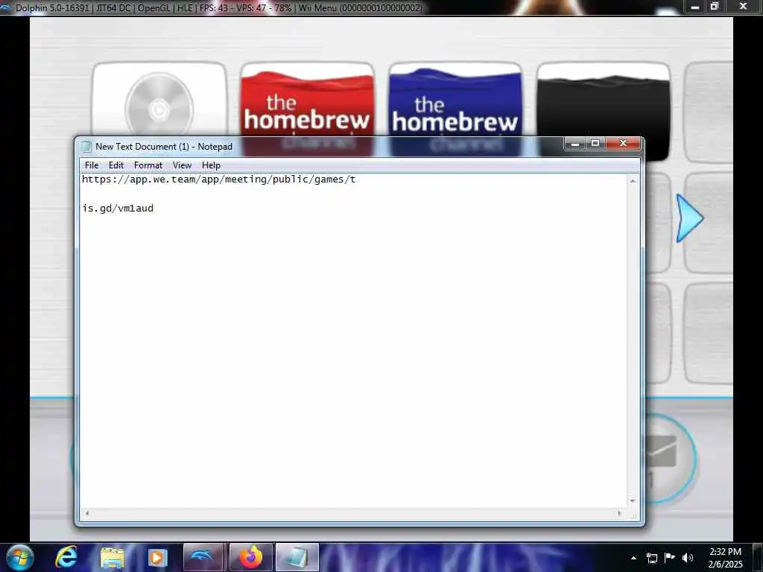Open Windows Explorer from the taskbar
Image resolution: width=763 pixels, height=572 pixels.
[x=112, y=557]
